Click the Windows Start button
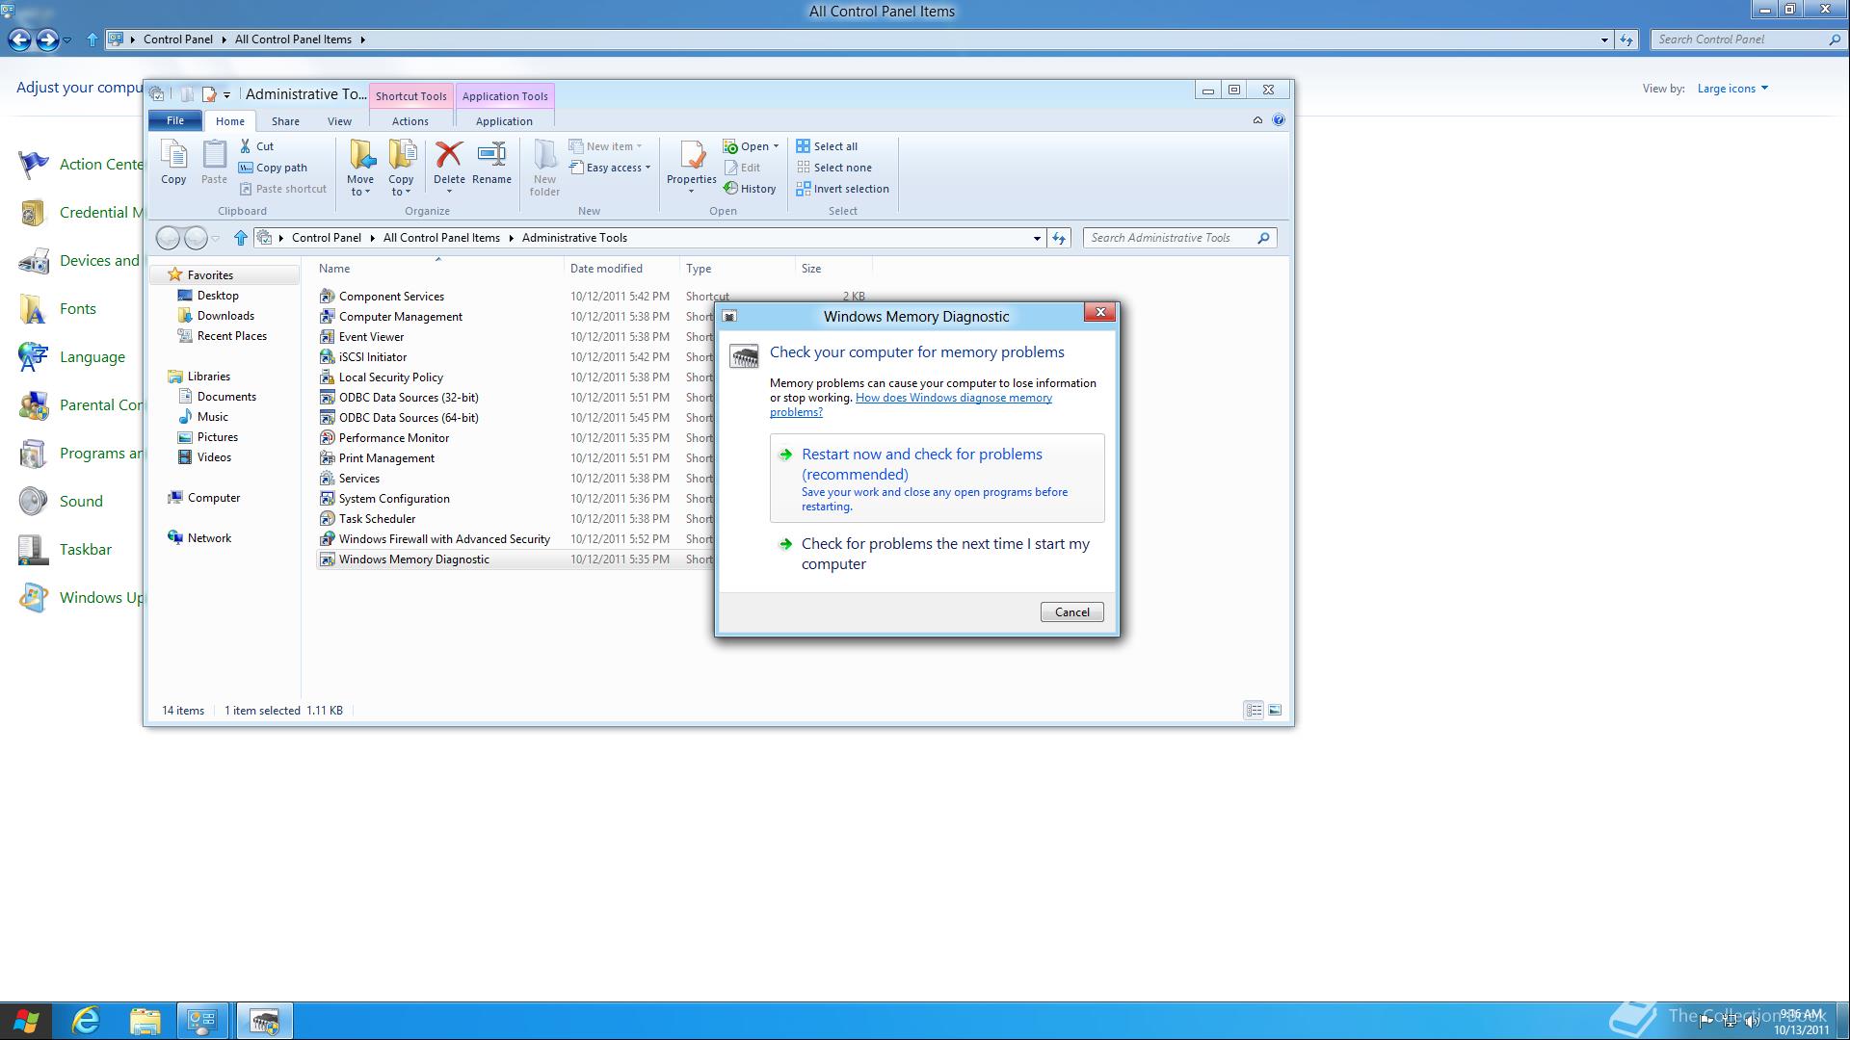The height and width of the screenshot is (1040, 1850). 26,1021
